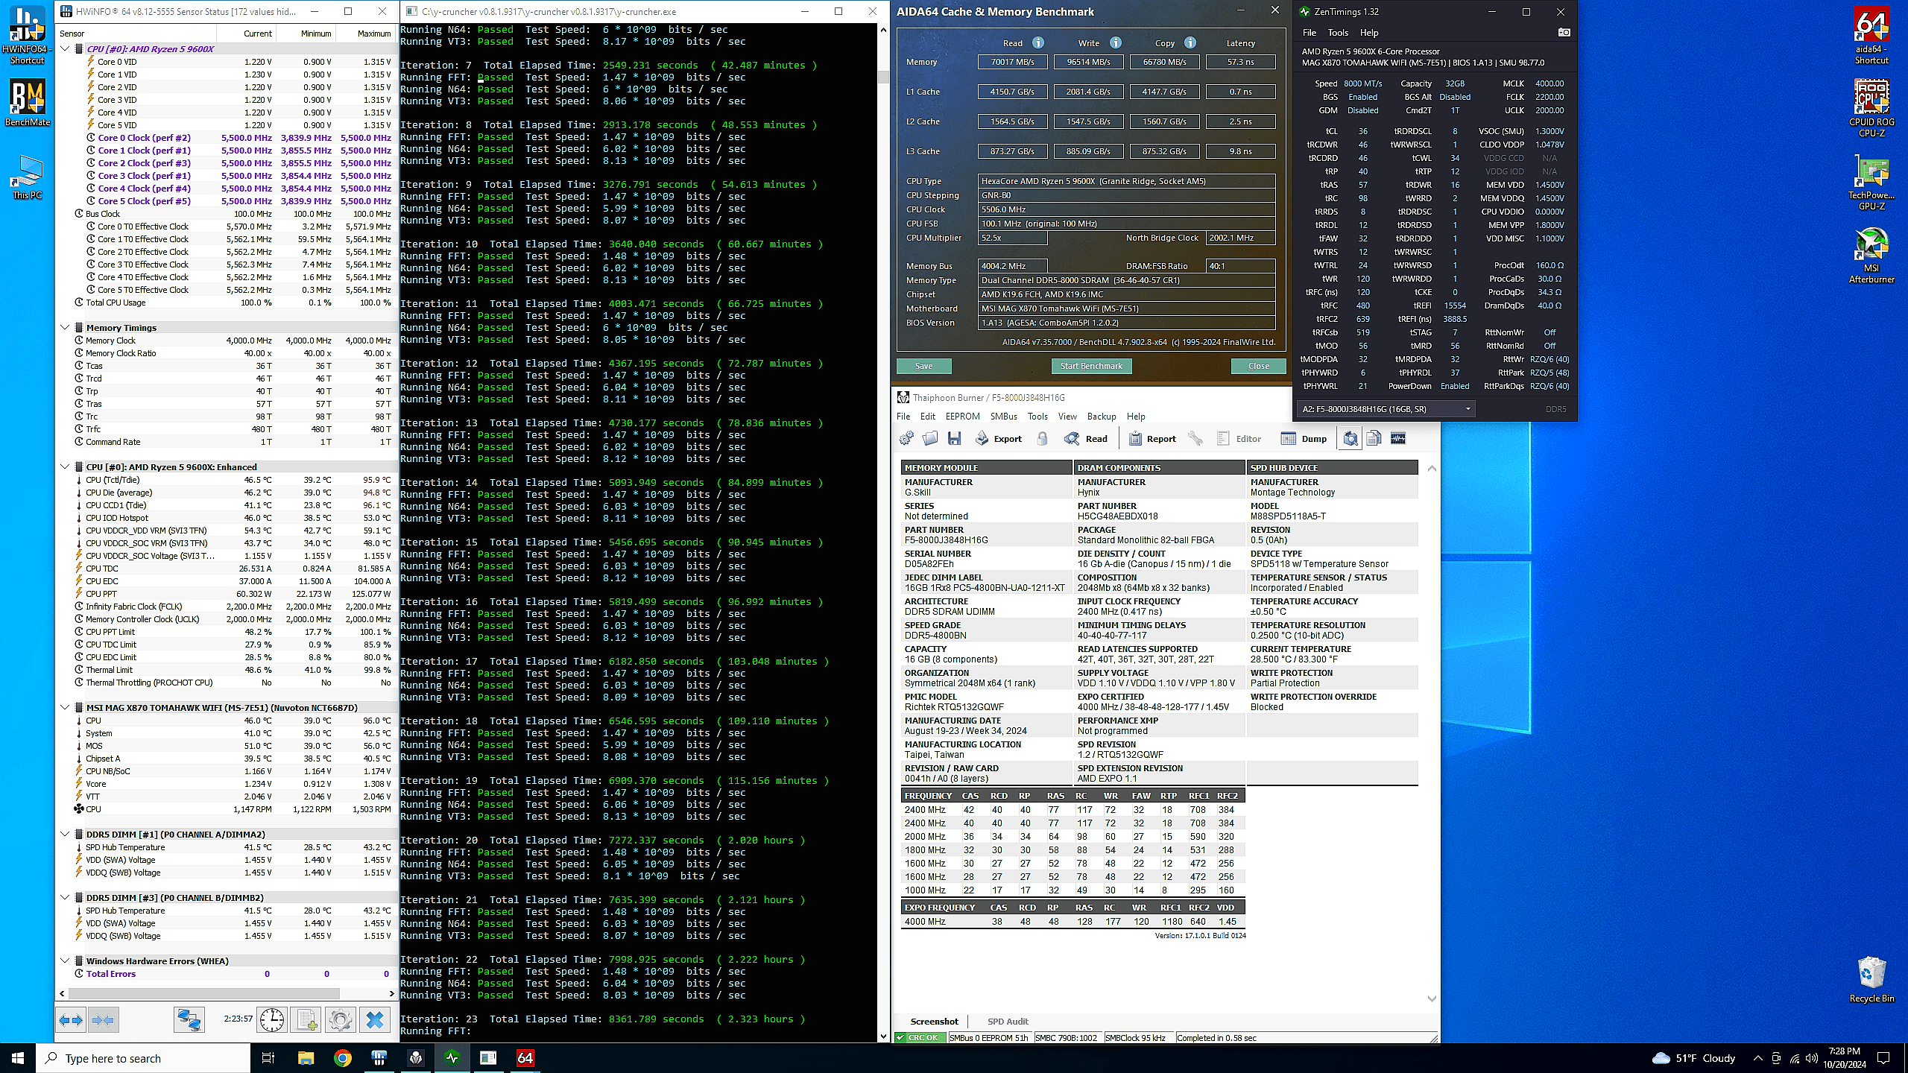Open File Explorer from the taskbar
The image size is (1908, 1073).
306,1058
